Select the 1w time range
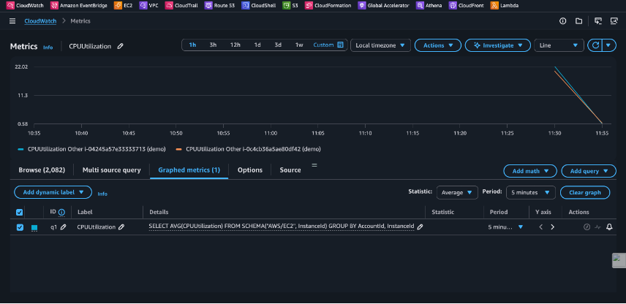The width and height of the screenshot is (626, 304). pos(299,45)
